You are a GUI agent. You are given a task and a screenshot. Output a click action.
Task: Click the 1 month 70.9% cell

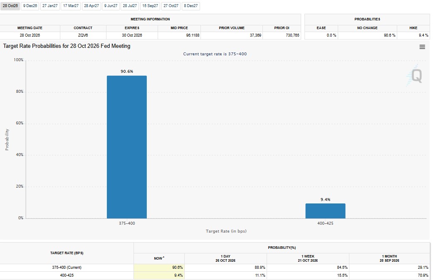click(x=389, y=275)
